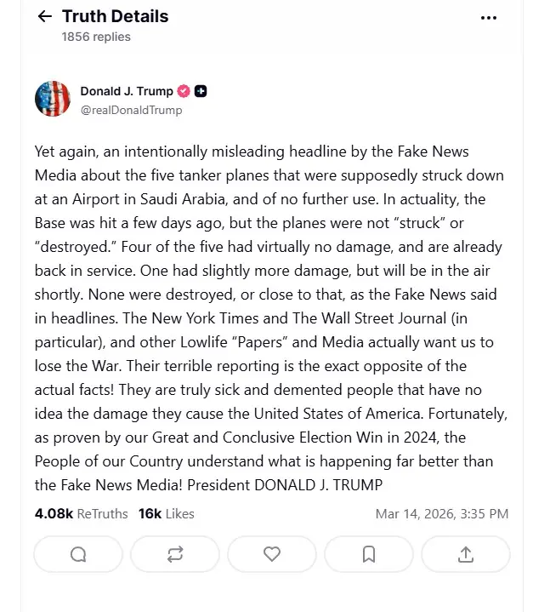533x612 pixels.
Task: Go back using the left arrow
Action: pos(44,17)
